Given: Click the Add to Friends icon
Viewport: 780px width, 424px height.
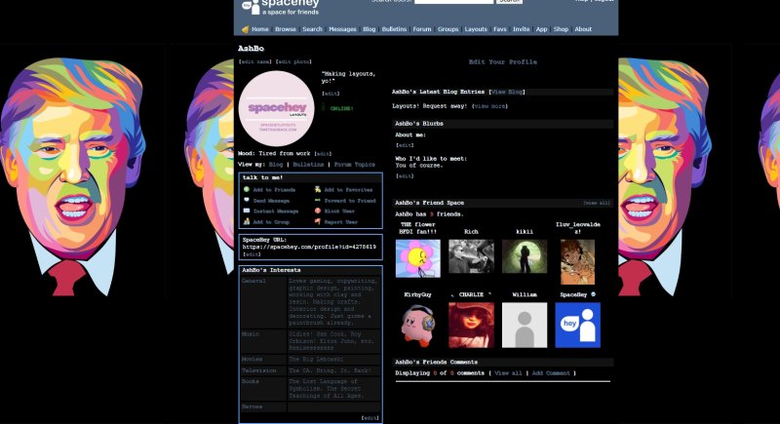Looking at the screenshot, I should click(247, 189).
